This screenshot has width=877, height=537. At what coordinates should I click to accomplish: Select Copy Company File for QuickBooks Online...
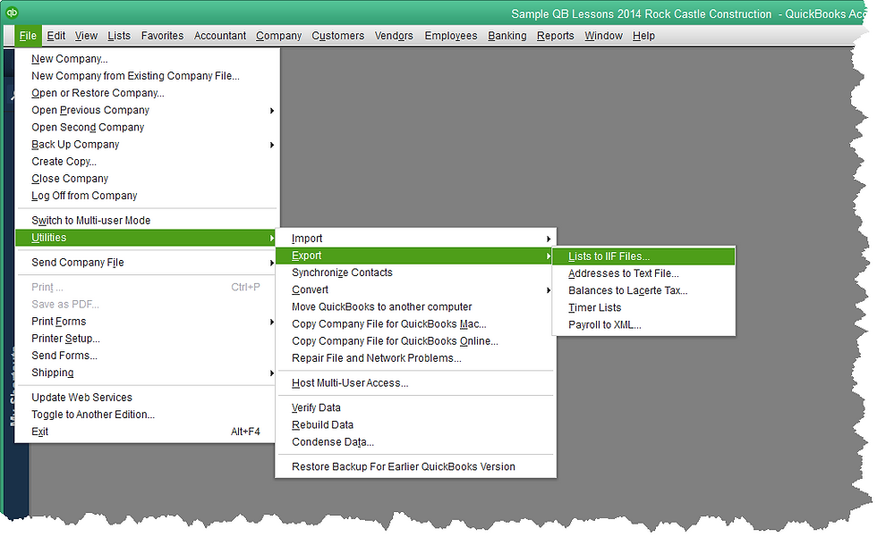tap(415, 341)
